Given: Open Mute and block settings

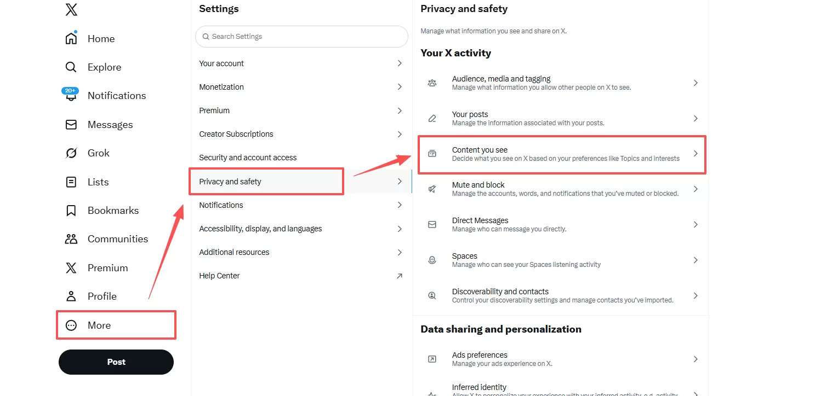Looking at the screenshot, I should pos(562,189).
